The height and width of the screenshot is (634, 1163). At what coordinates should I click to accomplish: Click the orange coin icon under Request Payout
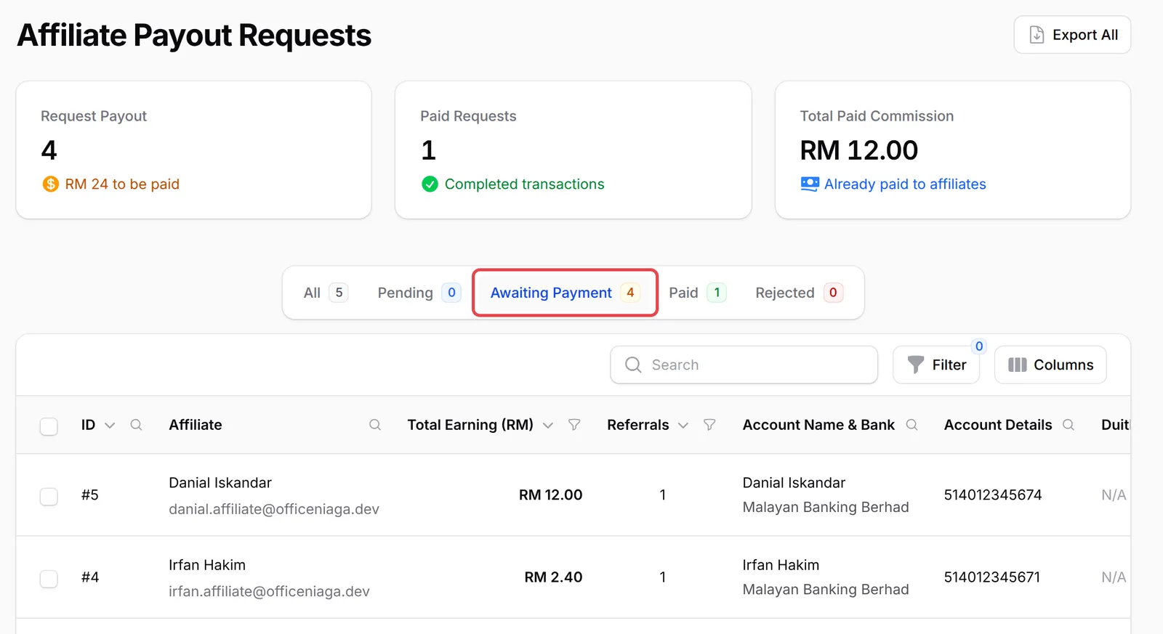[x=50, y=184]
